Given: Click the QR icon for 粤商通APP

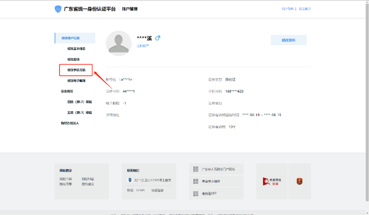Looking at the screenshot, I should point(196,193).
